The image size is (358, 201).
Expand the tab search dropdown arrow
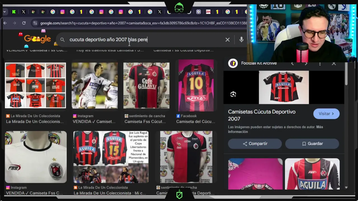5,12
